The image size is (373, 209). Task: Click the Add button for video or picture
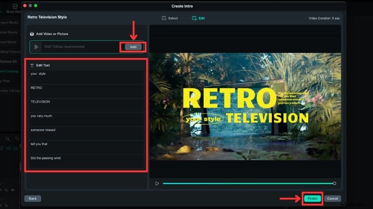tap(133, 47)
